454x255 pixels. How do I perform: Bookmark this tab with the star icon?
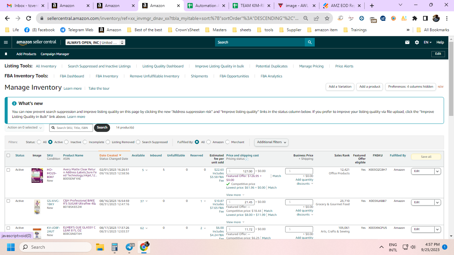(x=327, y=18)
